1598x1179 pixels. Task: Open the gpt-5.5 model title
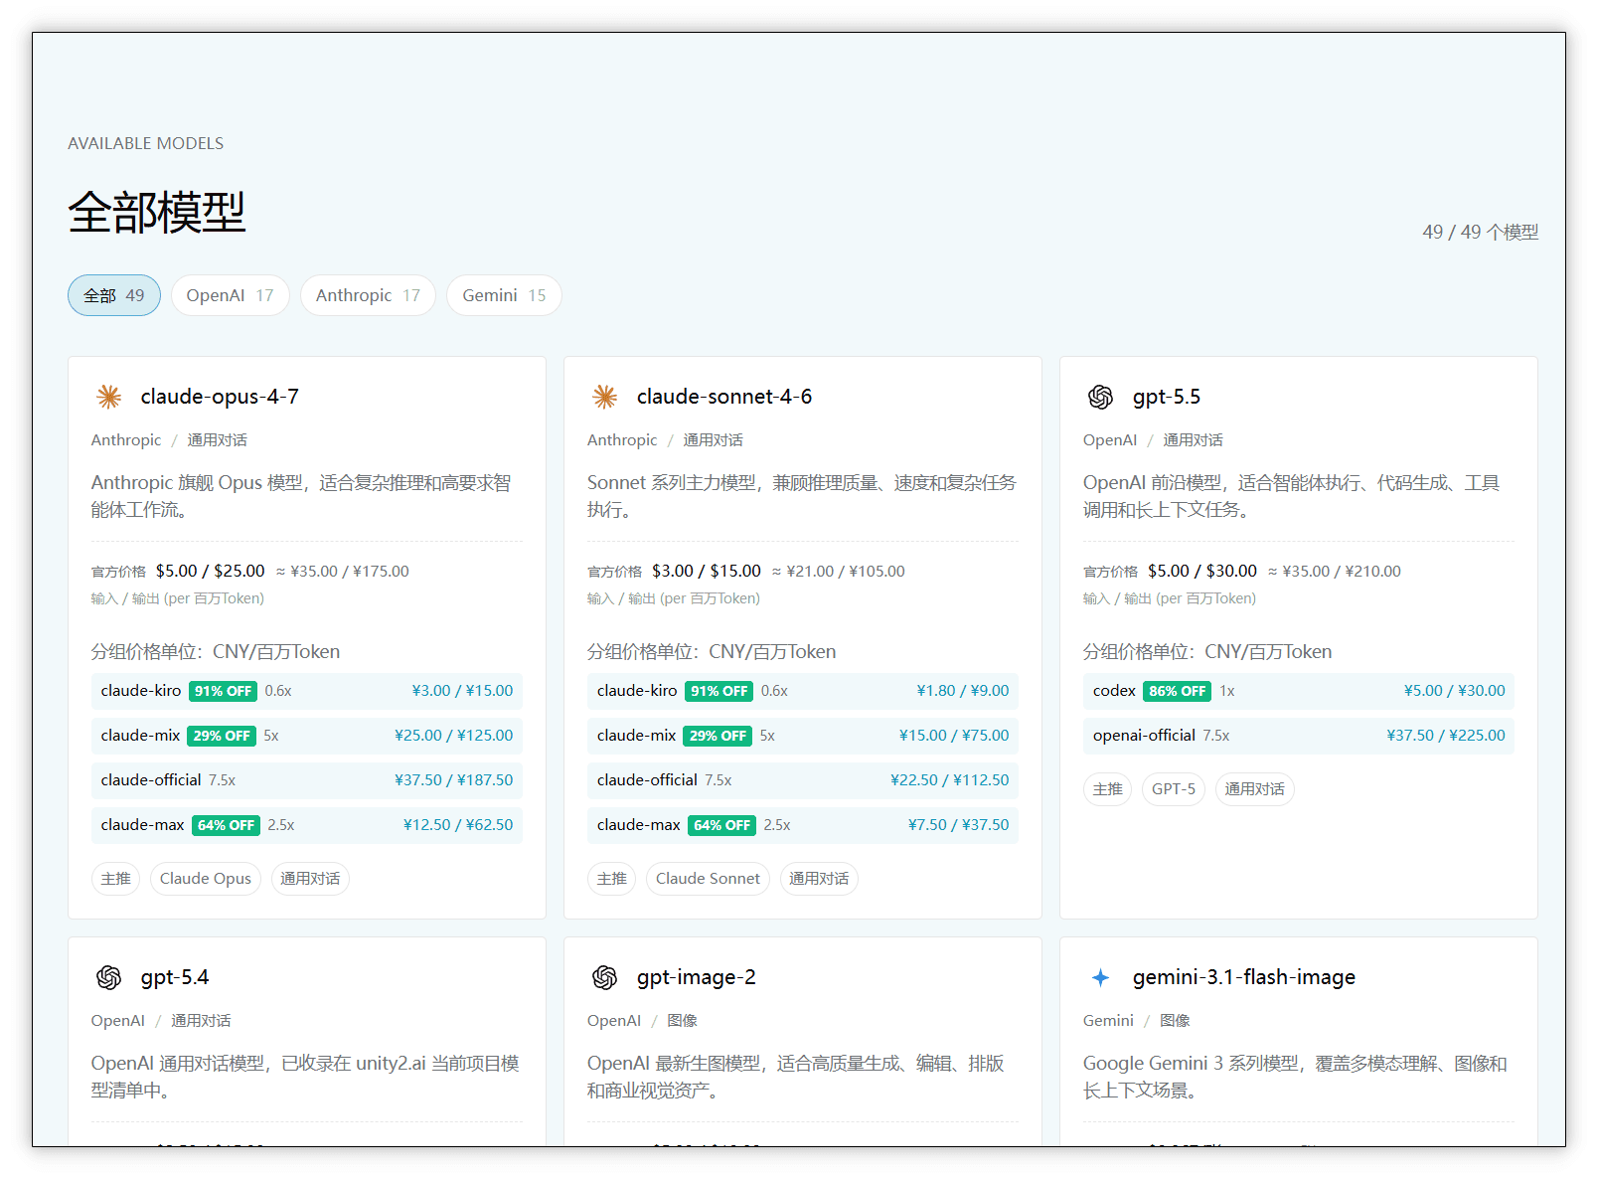[x=1167, y=397]
